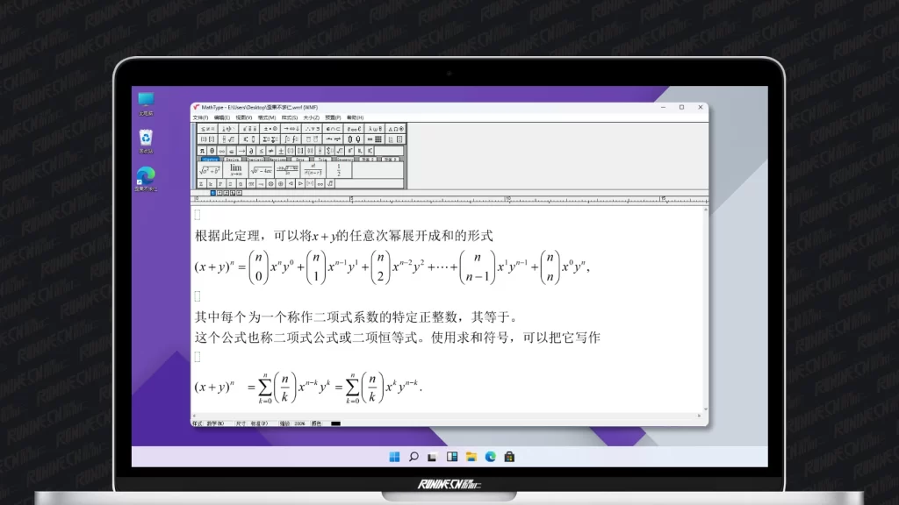899x505 pixels.
Task: Open the set theory symbols palette
Action: tap(334, 128)
